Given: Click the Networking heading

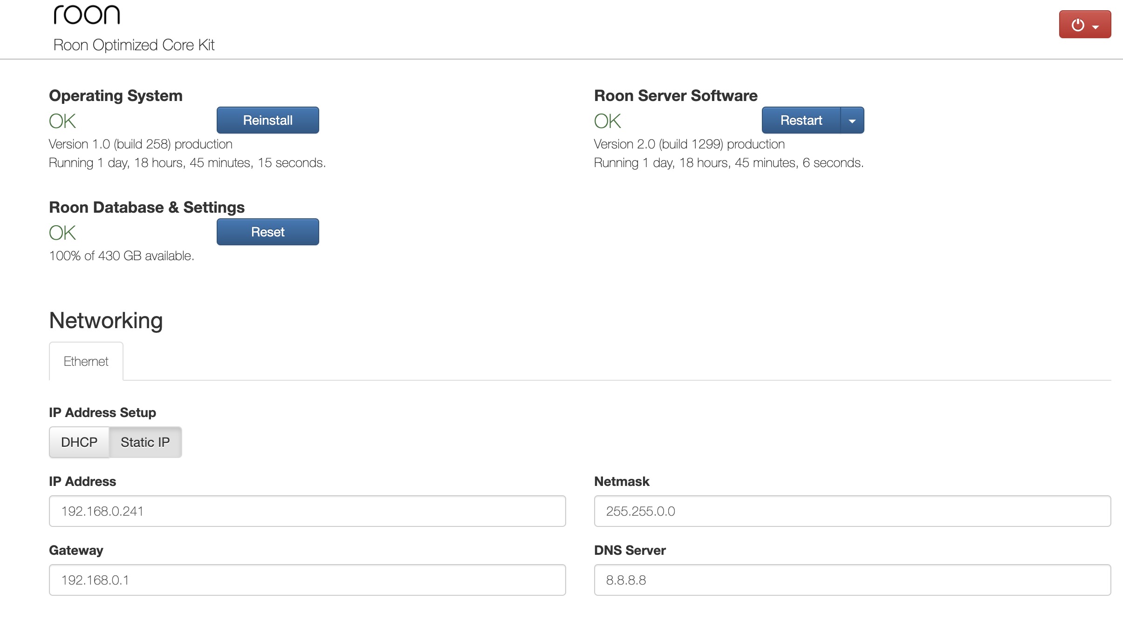Looking at the screenshot, I should point(106,321).
